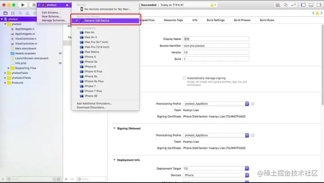
Task: Expand the Products group
Action: [5, 83]
